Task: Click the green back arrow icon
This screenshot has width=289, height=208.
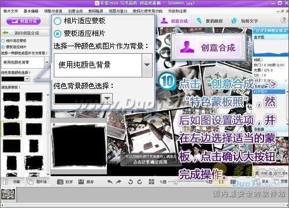Action: click(5, 33)
